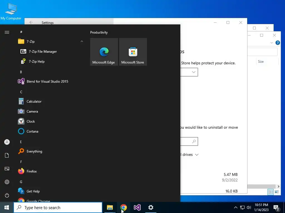
Task: Click the taskbar search box
Action: click(x=58, y=207)
